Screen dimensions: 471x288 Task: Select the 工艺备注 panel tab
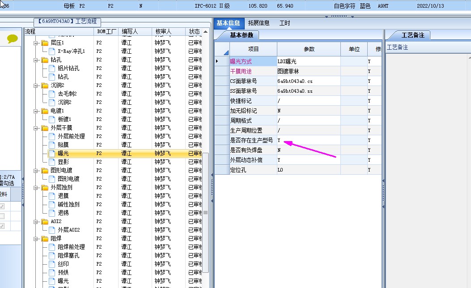pyautogui.click(x=413, y=35)
